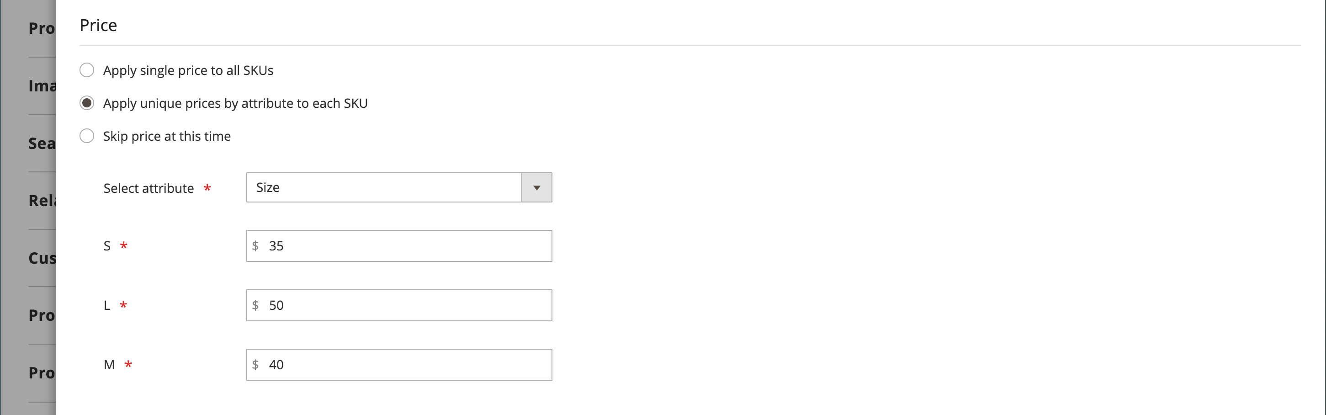Screen dimensions: 1326x415
Task: Select 'Apply single price to all SKUs' radio
Action: coord(86,70)
